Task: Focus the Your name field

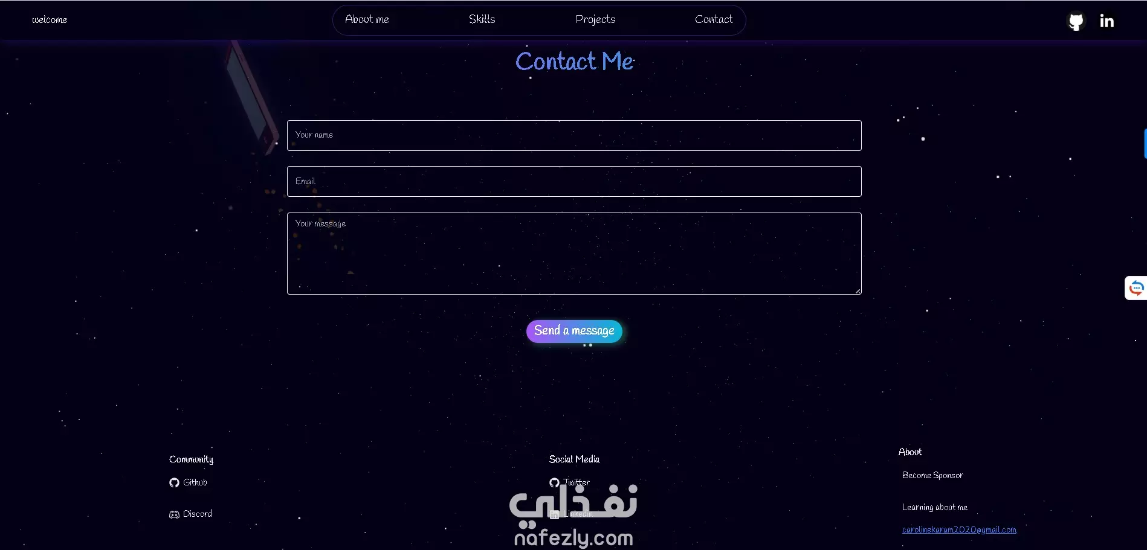Action: pyautogui.click(x=574, y=135)
